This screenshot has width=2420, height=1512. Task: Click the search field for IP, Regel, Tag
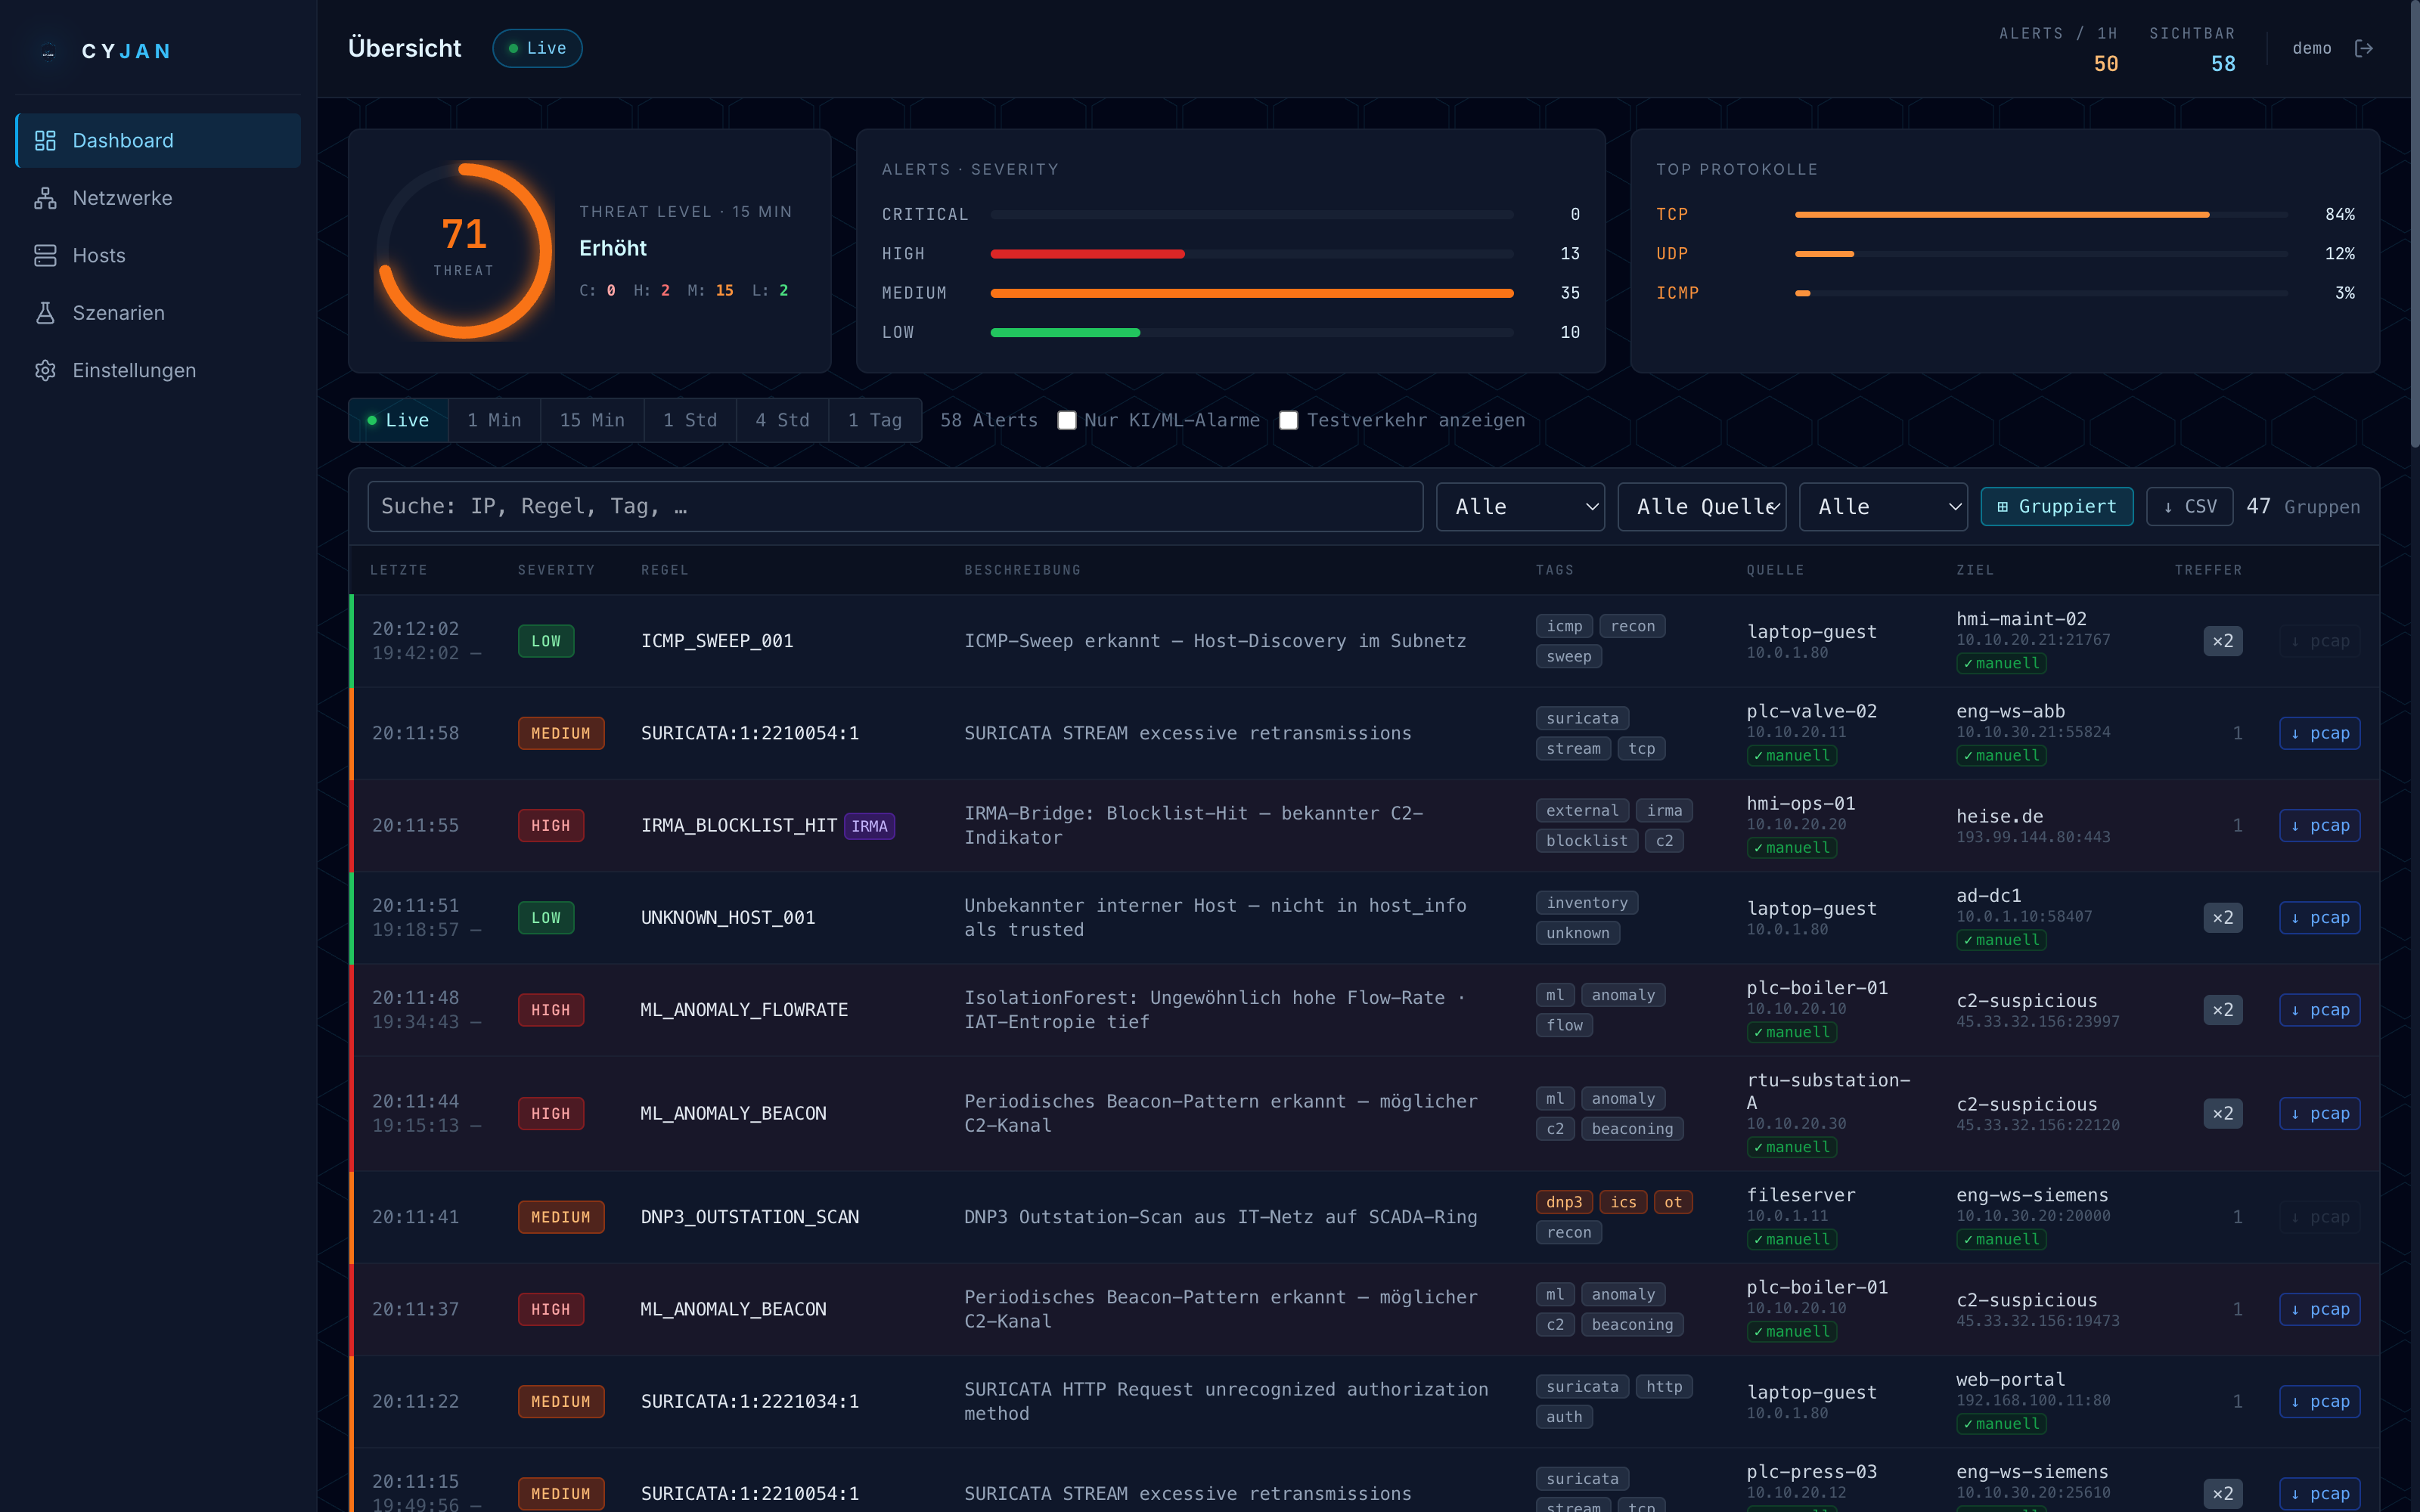click(x=895, y=506)
